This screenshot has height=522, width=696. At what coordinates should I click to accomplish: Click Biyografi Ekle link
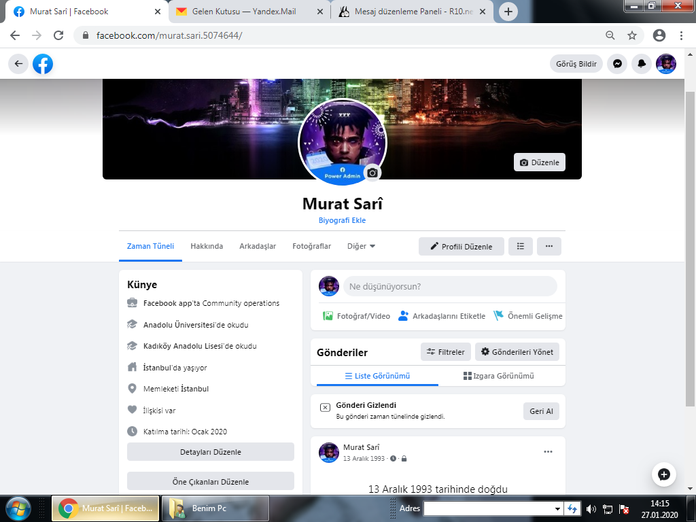[343, 220]
